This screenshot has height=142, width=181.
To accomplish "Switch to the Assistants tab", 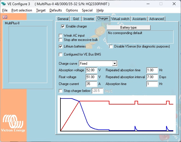I will (139, 19).
